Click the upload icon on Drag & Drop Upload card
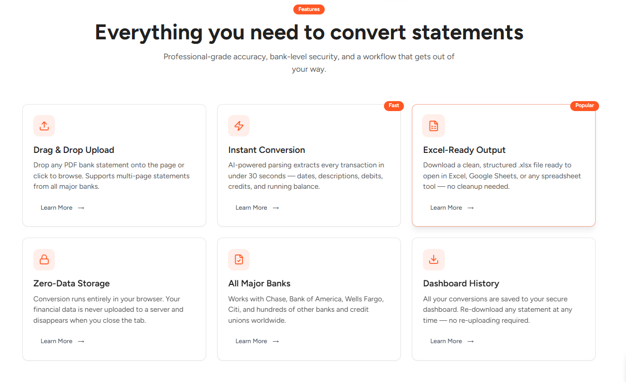Viewport: 626px width, 382px height. 44,126
